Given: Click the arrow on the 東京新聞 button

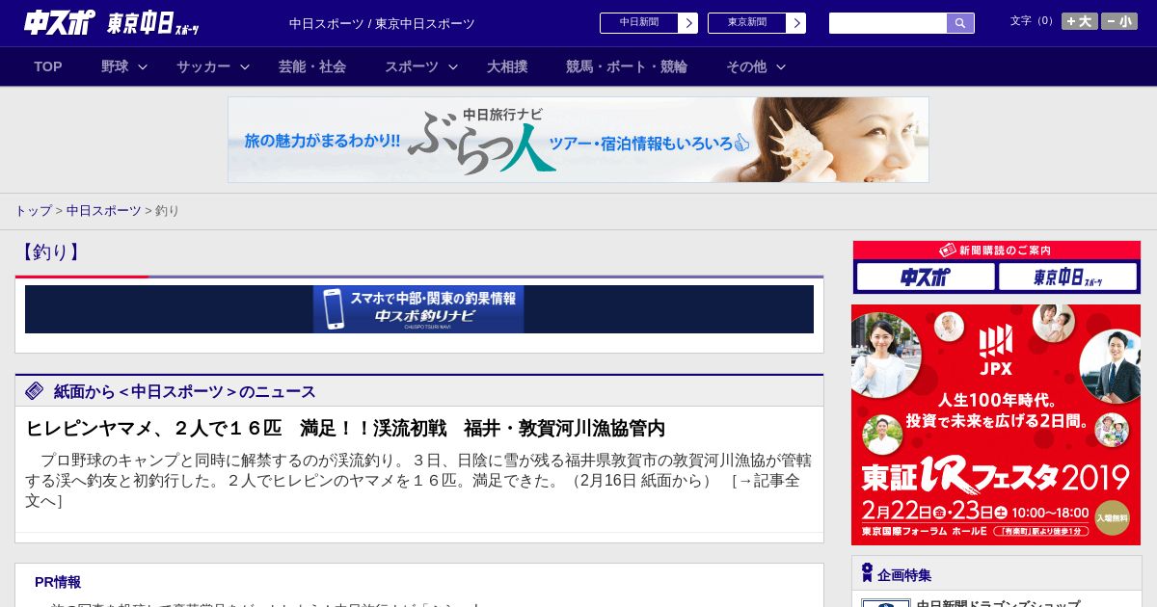Looking at the screenshot, I should [x=795, y=23].
